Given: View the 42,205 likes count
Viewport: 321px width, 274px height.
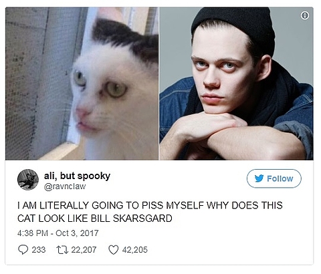Looking at the screenshot, I should point(135,250).
